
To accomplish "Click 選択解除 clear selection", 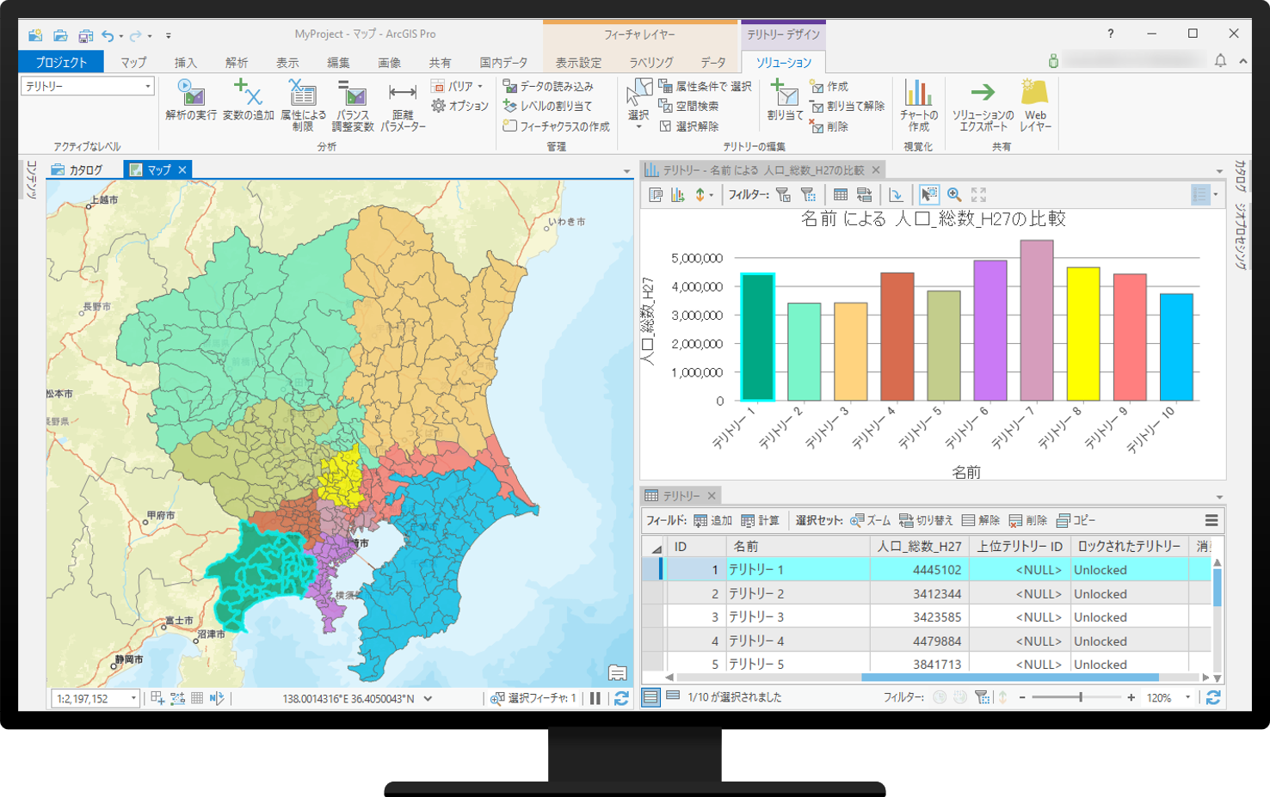I will click(688, 126).
